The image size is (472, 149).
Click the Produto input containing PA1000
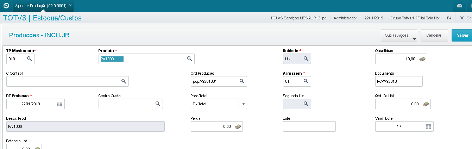(x=146, y=59)
